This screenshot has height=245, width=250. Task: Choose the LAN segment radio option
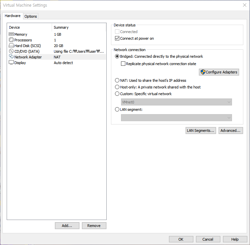coord(117,109)
